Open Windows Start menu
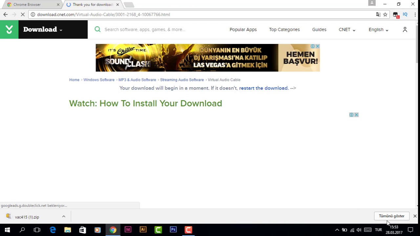420x236 pixels. (7, 230)
